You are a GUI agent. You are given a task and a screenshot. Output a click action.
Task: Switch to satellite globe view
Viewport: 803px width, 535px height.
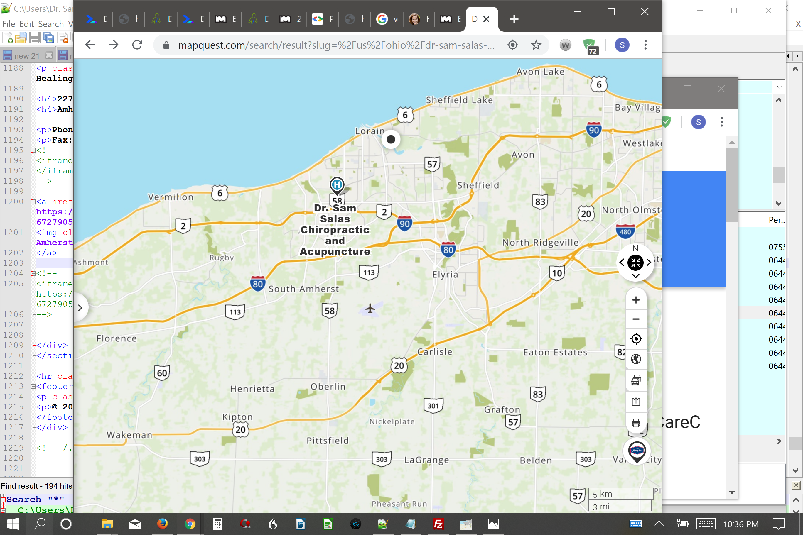(635, 359)
